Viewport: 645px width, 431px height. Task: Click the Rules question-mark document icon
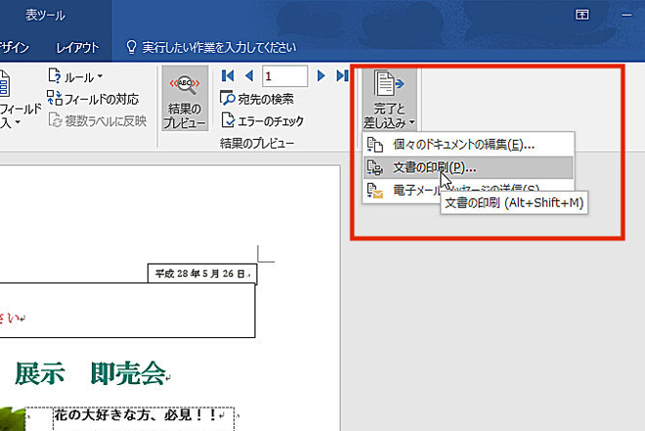click(x=55, y=76)
